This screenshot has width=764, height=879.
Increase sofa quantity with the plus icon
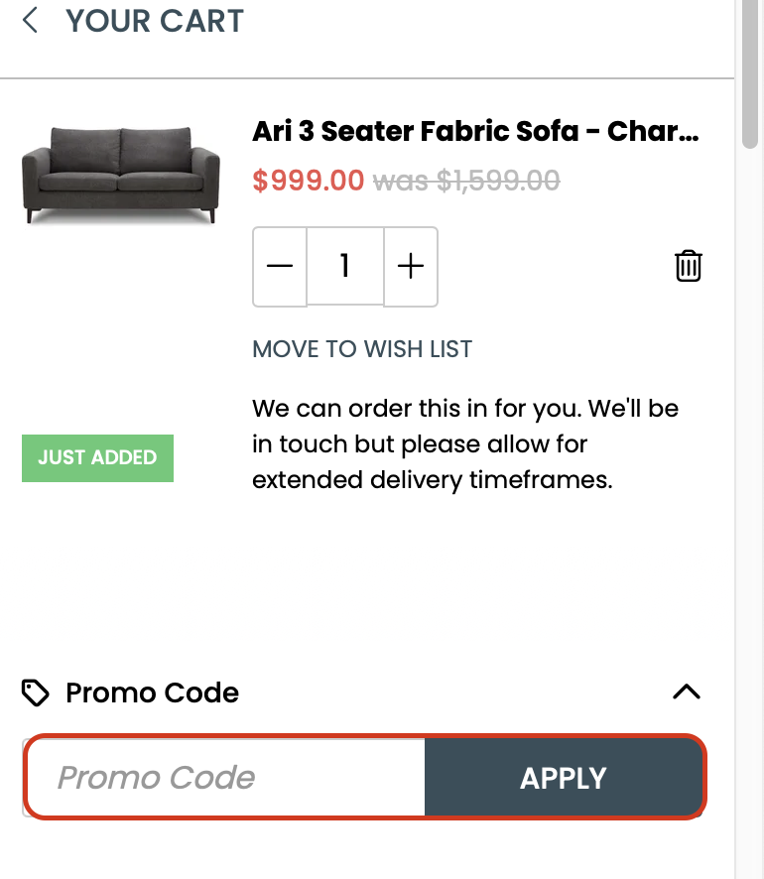click(x=410, y=265)
